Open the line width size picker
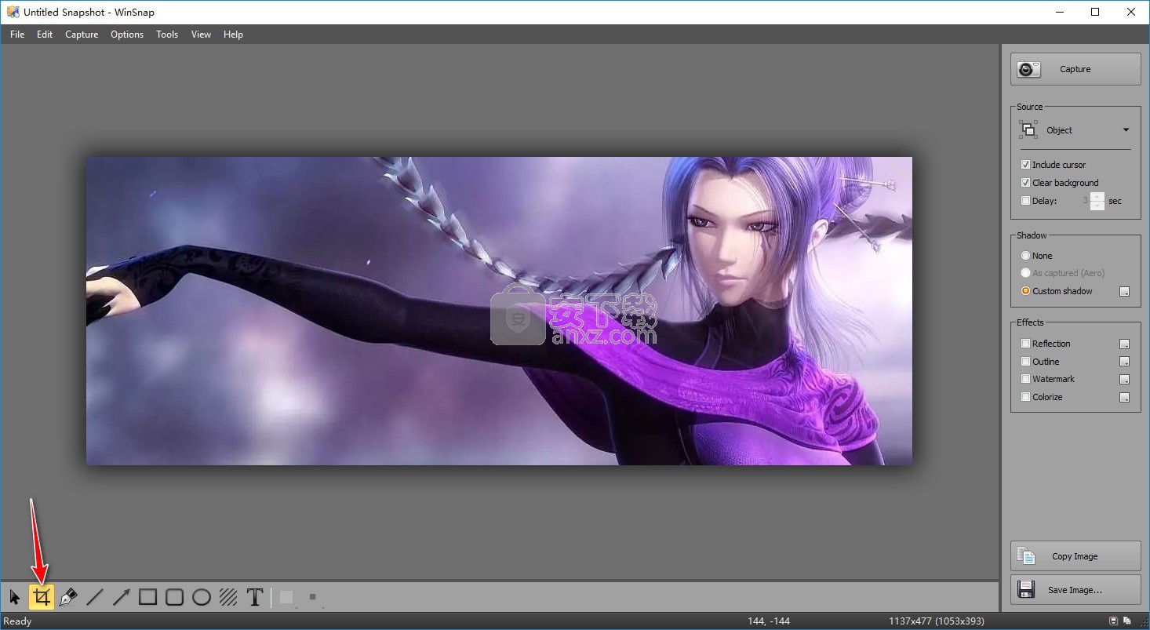This screenshot has height=630, width=1150. click(313, 598)
